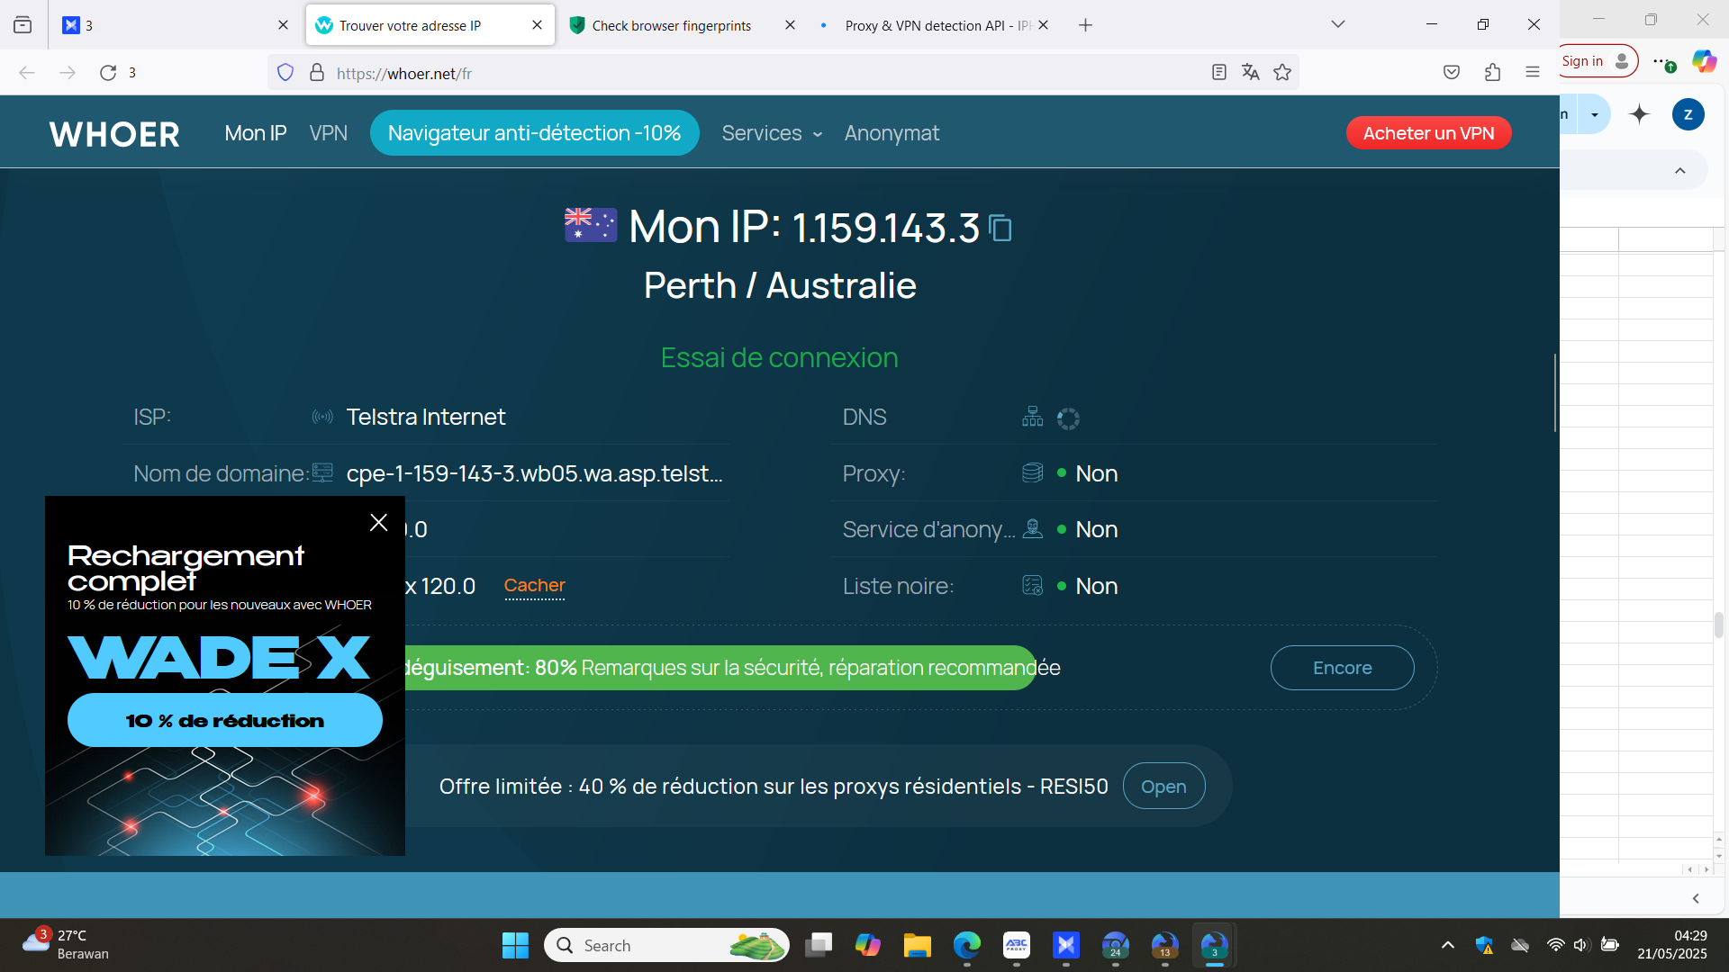Click the Cacher link
The width and height of the screenshot is (1729, 972).
tap(535, 586)
